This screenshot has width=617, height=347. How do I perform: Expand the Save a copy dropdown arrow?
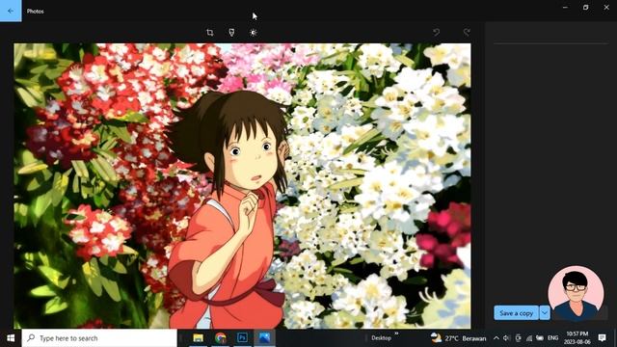point(545,313)
